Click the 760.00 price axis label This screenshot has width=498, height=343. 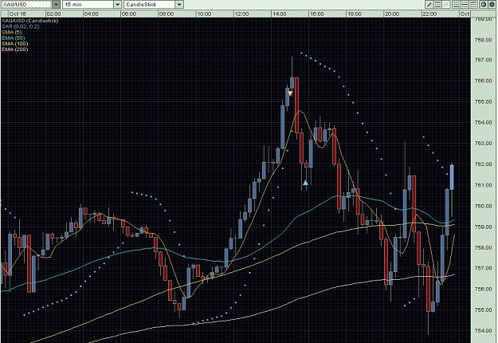(483, 206)
